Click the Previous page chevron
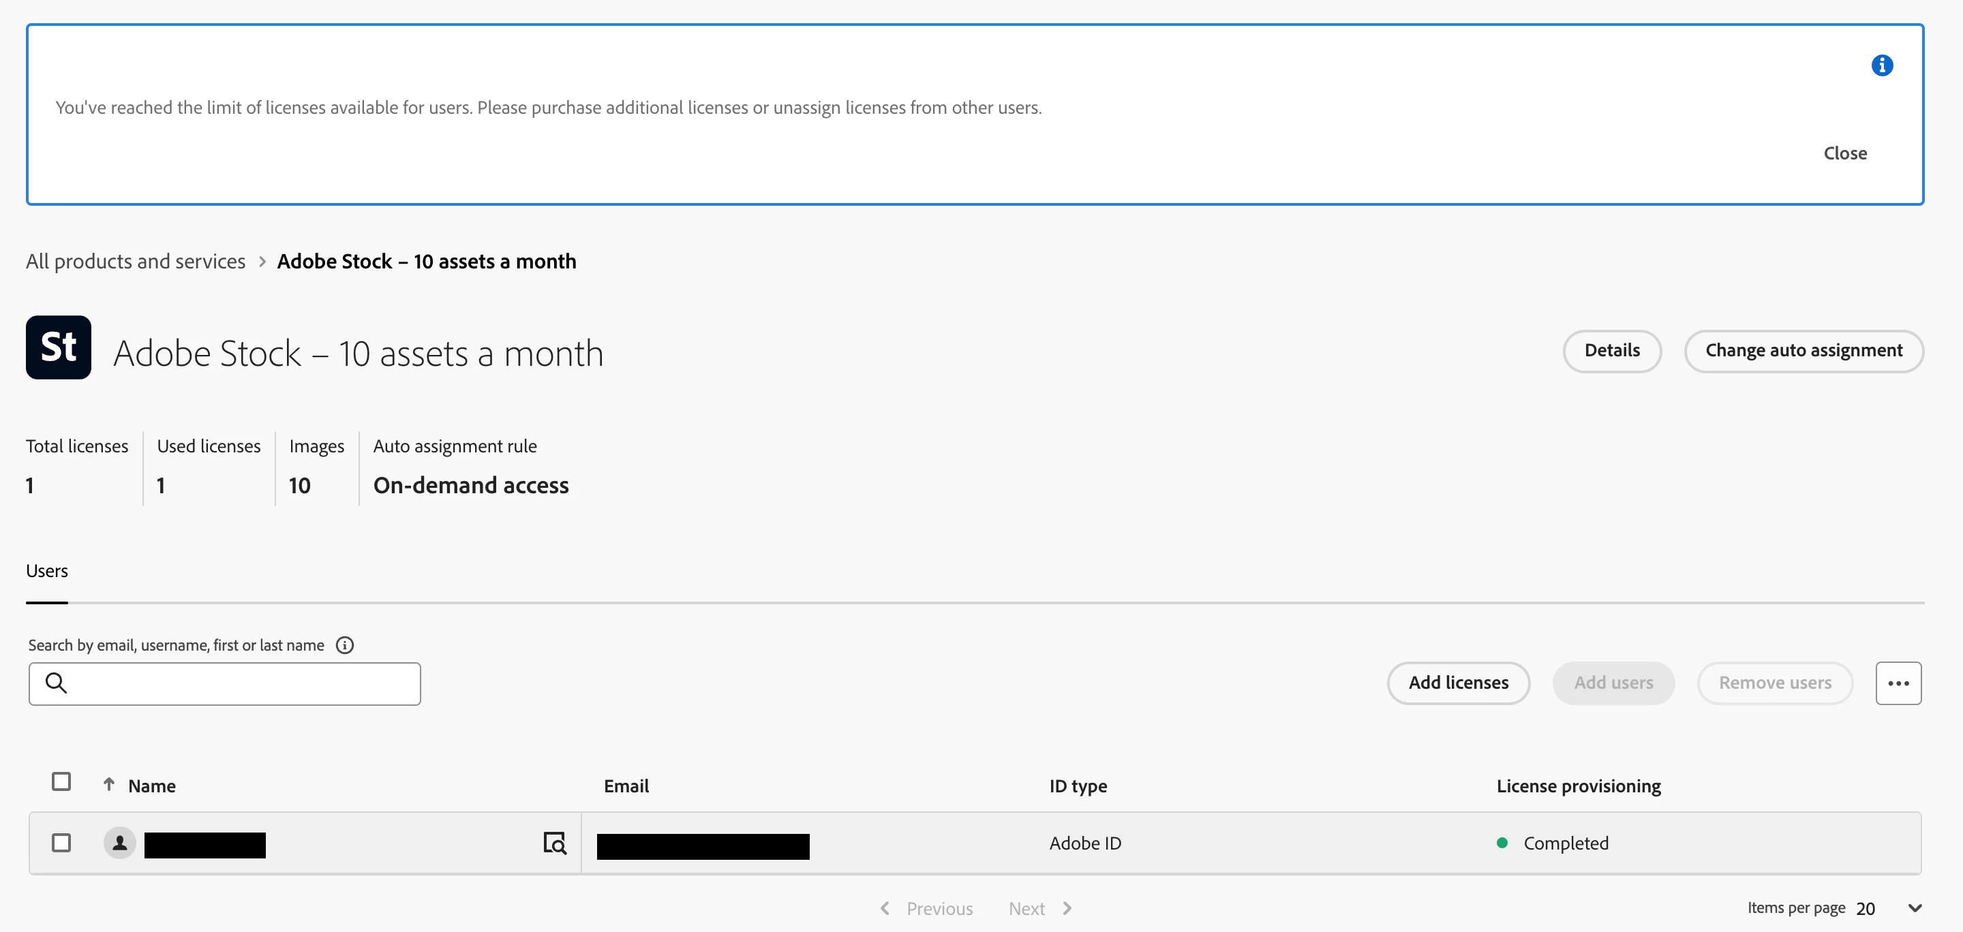This screenshot has height=932, width=1963. point(885,907)
